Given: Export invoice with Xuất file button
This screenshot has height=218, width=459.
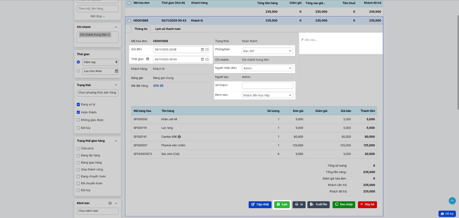Looking at the screenshot, I should click(x=319, y=205).
